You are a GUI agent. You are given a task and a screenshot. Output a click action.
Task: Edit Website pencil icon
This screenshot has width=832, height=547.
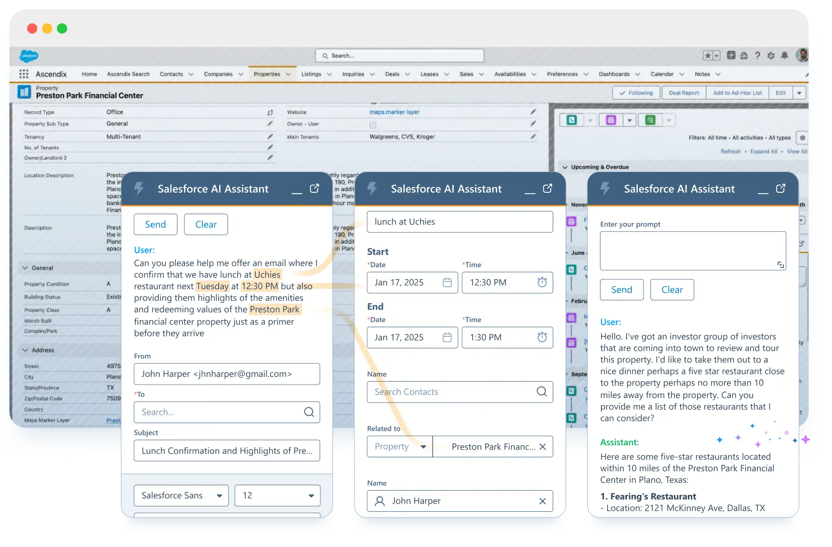click(533, 112)
